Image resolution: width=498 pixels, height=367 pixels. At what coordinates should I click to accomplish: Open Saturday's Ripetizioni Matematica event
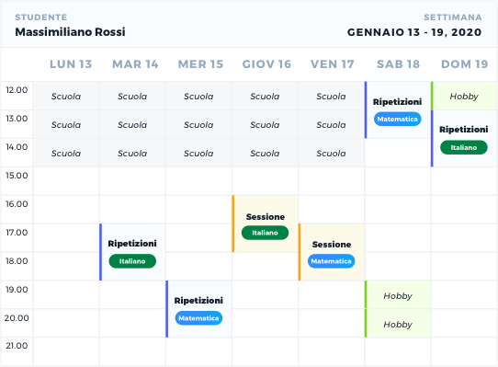click(397, 110)
